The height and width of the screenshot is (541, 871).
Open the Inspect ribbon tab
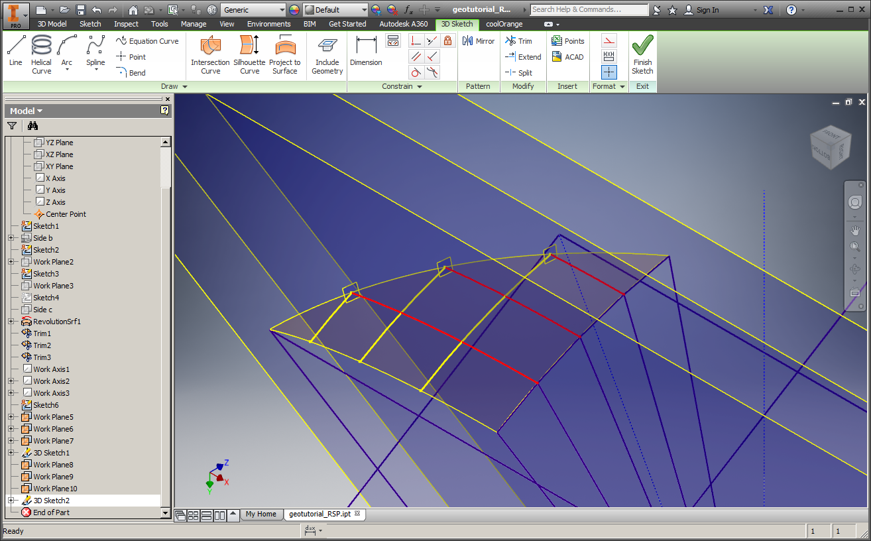pyautogui.click(x=126, y=24)
